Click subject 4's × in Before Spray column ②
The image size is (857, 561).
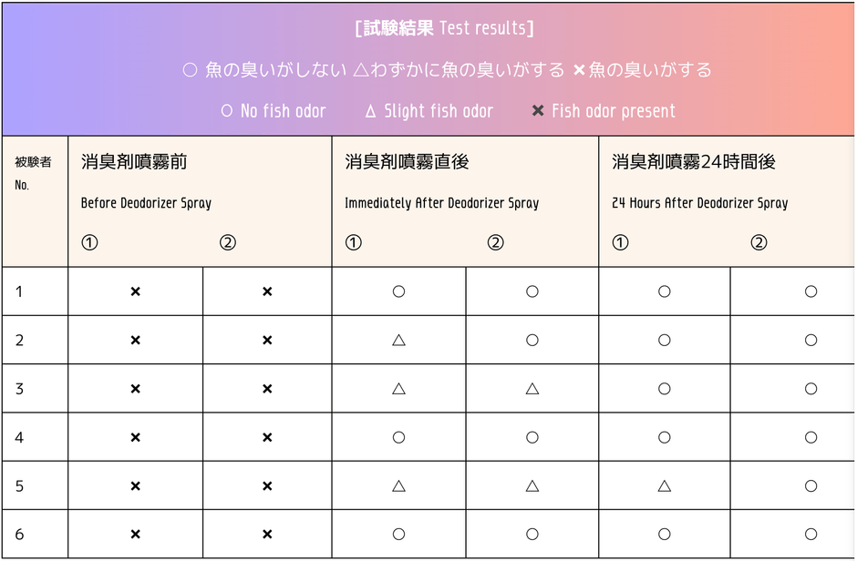pos(267,437)
